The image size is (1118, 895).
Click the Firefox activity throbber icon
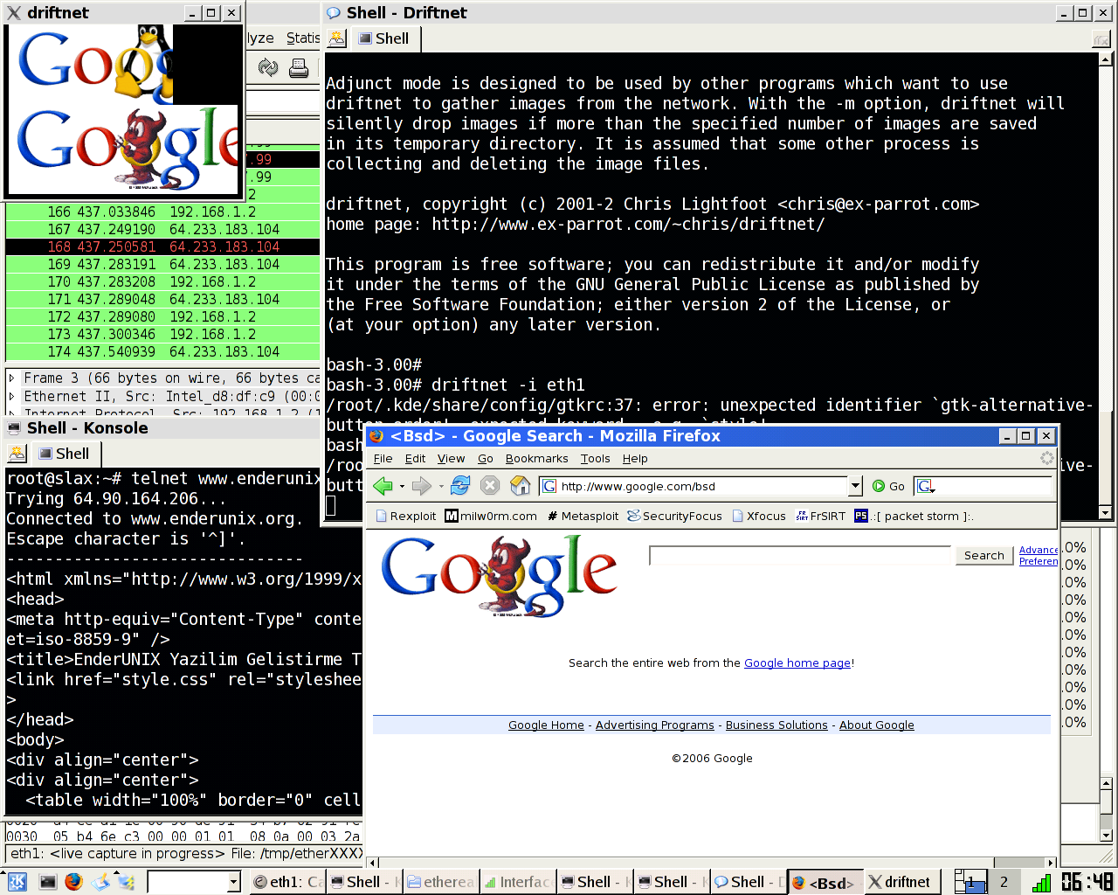(1047, 458)
